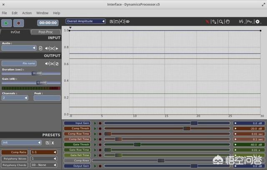
Task: Open the graph settings gear
Action: tap(258, 21)
